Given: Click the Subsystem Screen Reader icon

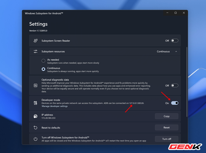Looking at the screenshot, I should [35, 41].
